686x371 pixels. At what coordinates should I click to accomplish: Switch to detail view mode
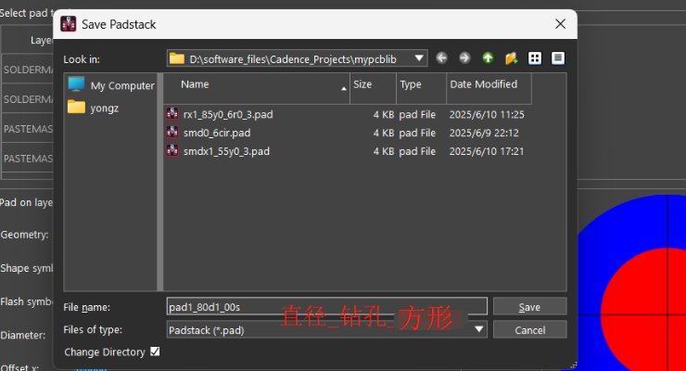click(558, 58)
